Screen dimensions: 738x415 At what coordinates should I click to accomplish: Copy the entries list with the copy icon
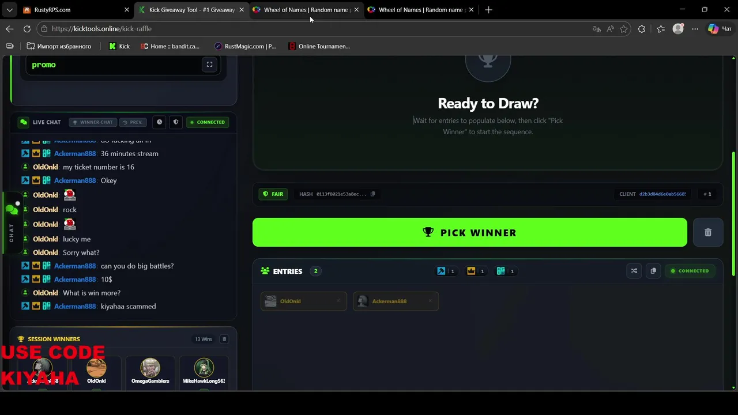[653, 271]
